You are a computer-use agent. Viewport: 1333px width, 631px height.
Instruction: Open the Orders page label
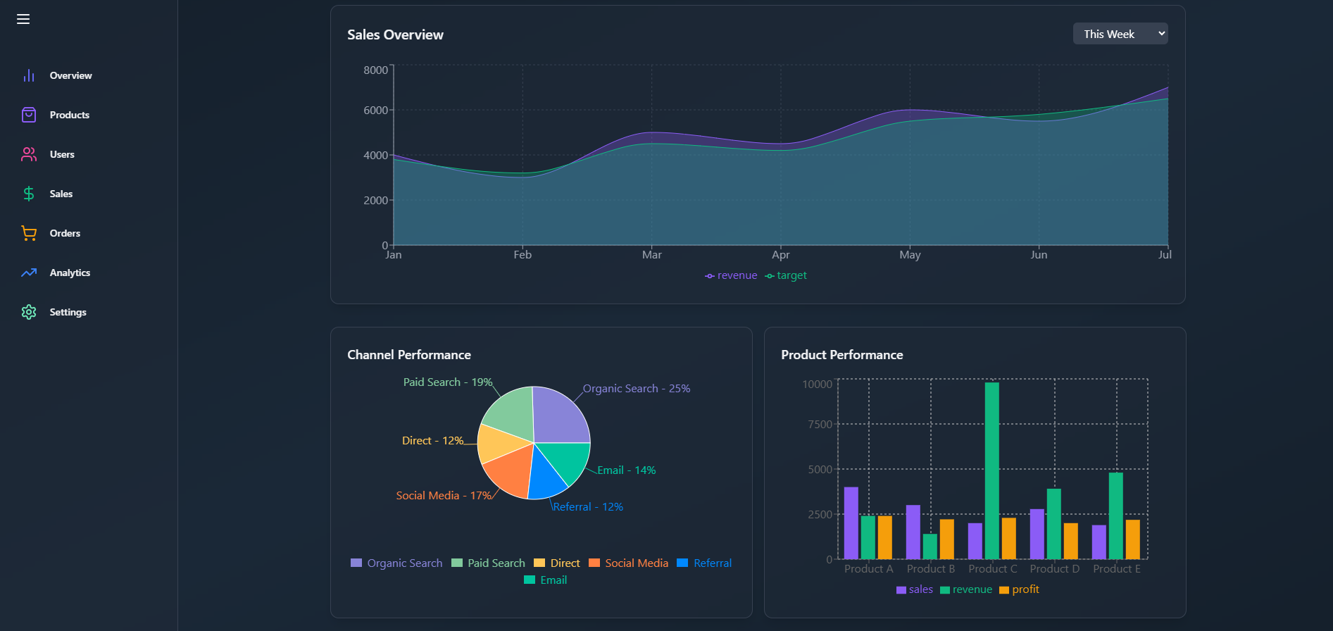(x=65, y=233)
